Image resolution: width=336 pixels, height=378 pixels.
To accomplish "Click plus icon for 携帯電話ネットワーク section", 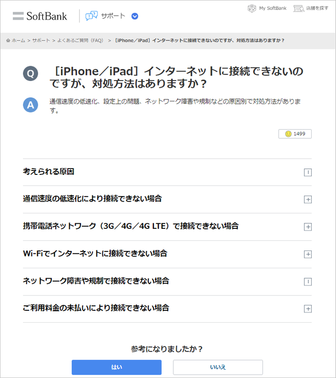I will pyautogui.click(x=308, y=227).
